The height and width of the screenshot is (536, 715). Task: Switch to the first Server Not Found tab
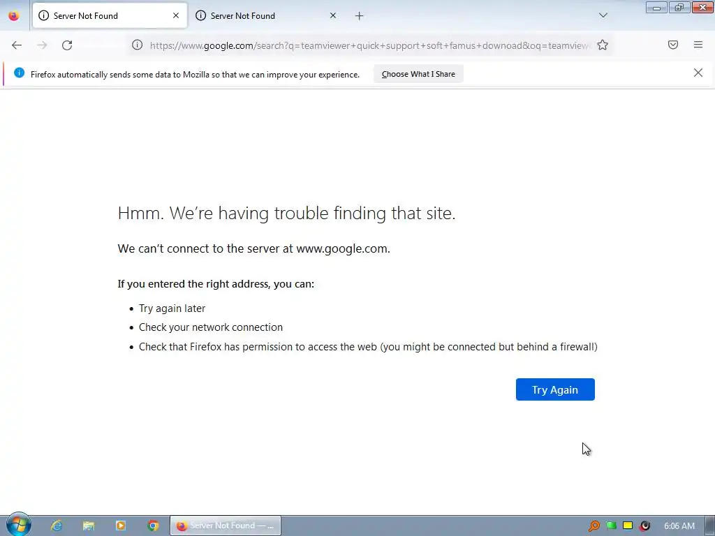point(110,15)
